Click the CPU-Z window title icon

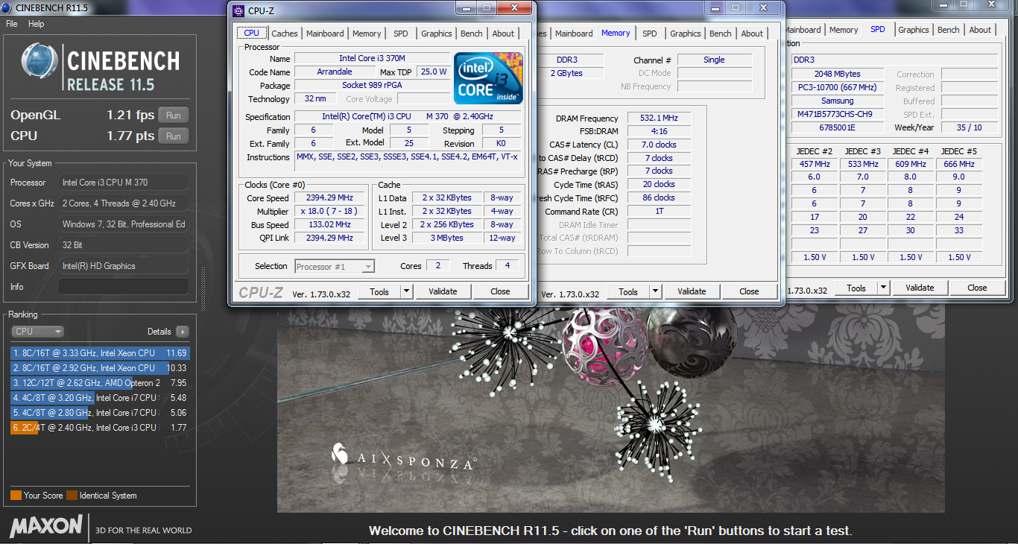[238, 11]
